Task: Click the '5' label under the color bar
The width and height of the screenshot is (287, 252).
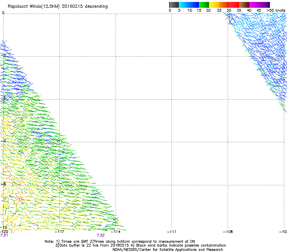Action: point(179,10)
